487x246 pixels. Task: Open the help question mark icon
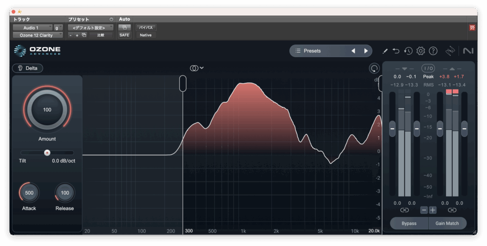pos(433,51)
